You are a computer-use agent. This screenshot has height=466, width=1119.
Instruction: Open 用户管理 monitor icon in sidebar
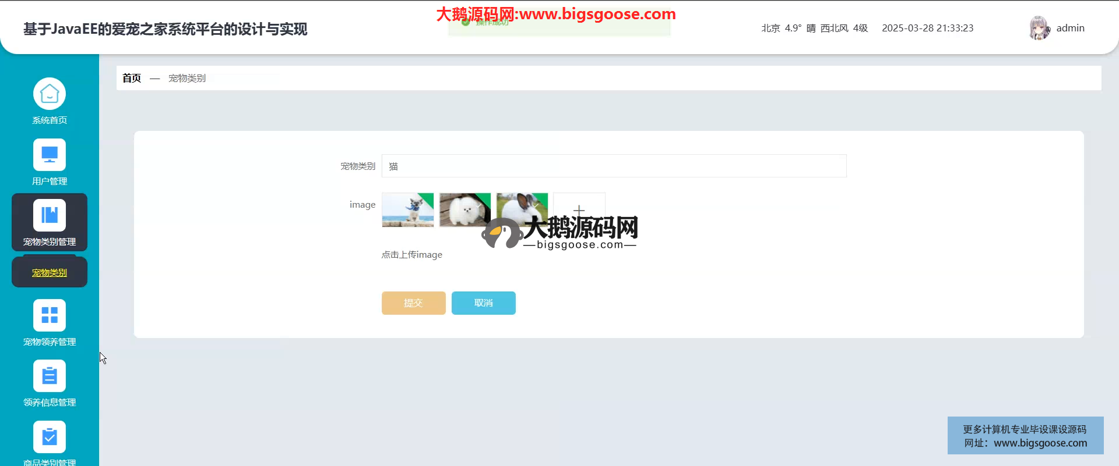[50, 155]
